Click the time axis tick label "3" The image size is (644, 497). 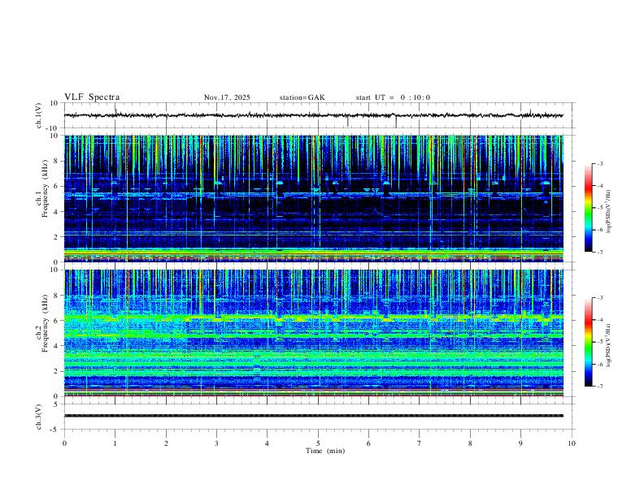pos(216,443)
